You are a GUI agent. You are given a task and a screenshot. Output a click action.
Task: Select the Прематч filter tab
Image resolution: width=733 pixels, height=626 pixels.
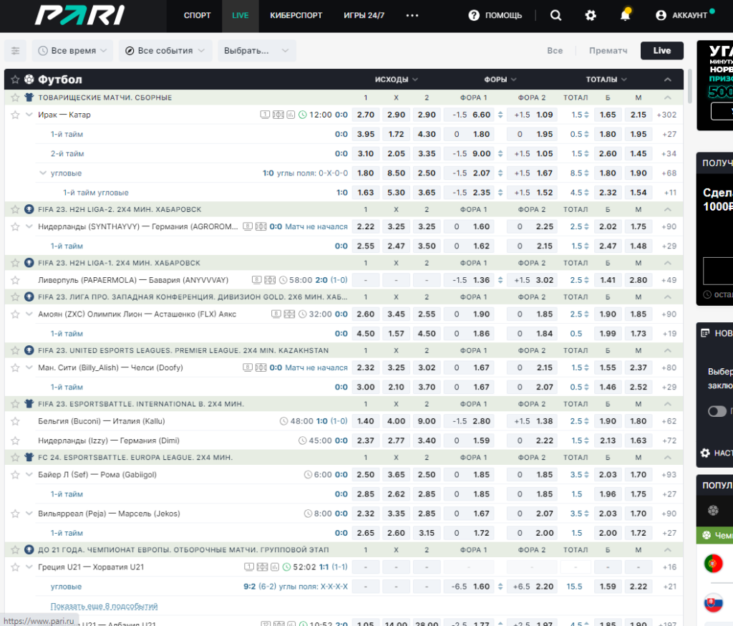(608, 51)
